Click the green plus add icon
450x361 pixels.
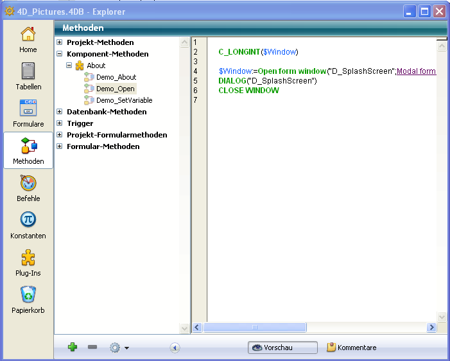tap(73, 348)
